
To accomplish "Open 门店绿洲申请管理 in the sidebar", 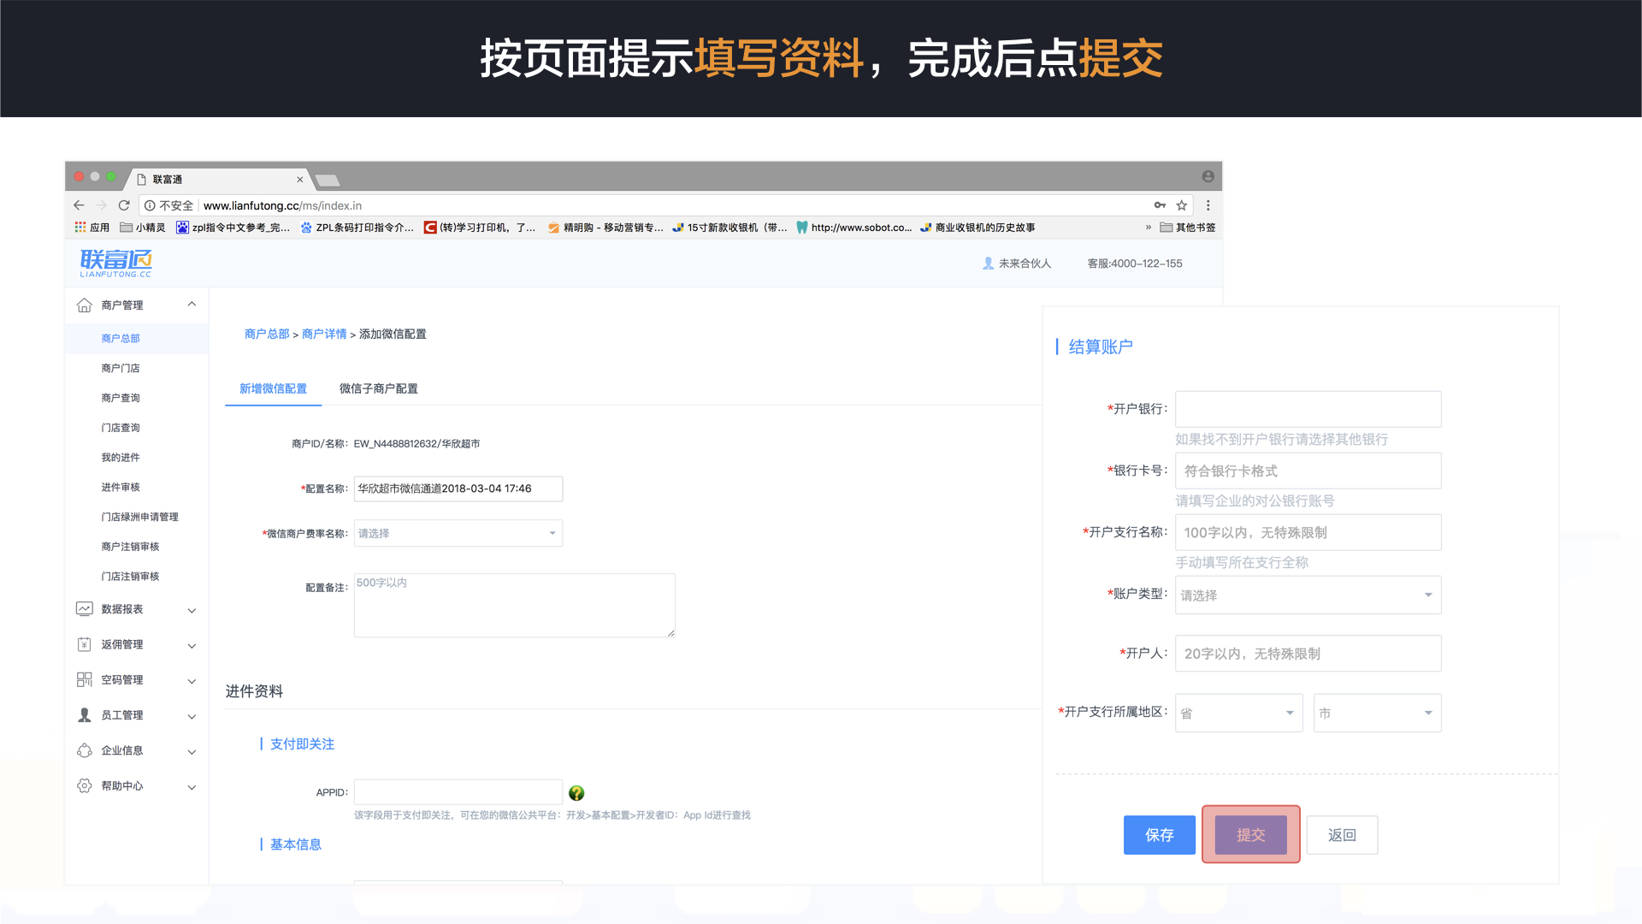I will tap(140, 517).
